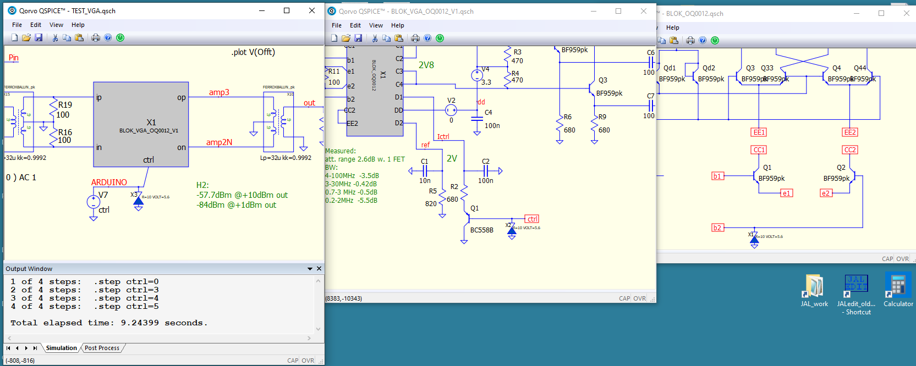Viewport: 916px width, 366px height.
Task: Open help icon in BLOK_OQ0012 toolbar
Action: pyautogui.click(x=703, y=41)
